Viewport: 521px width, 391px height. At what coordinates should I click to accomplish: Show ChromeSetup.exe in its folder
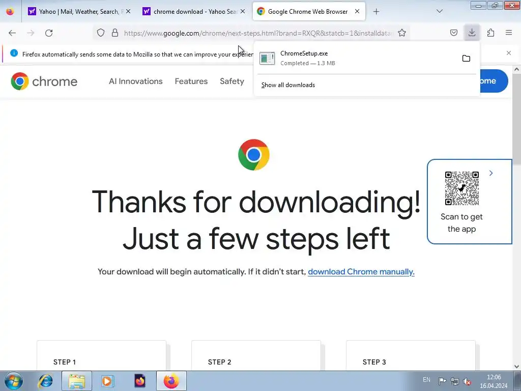click(x=466, y=59)
